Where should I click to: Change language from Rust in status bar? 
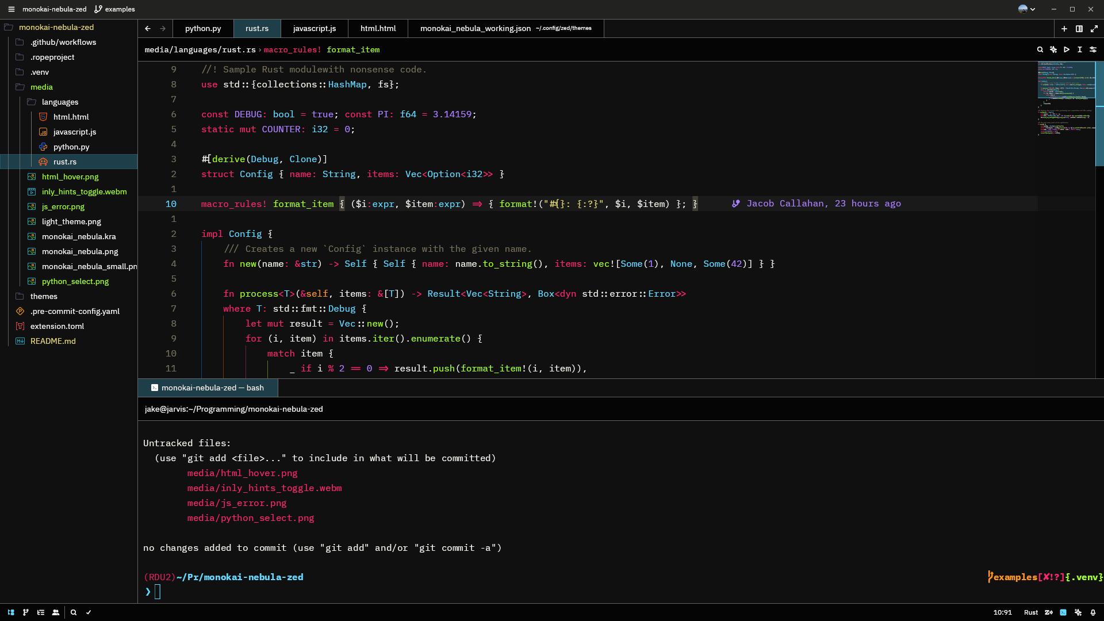point(1031,612)
